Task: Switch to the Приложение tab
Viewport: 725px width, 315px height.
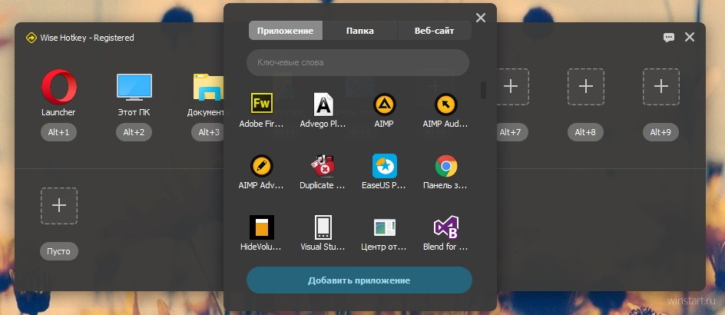Action: pos(285,31)
